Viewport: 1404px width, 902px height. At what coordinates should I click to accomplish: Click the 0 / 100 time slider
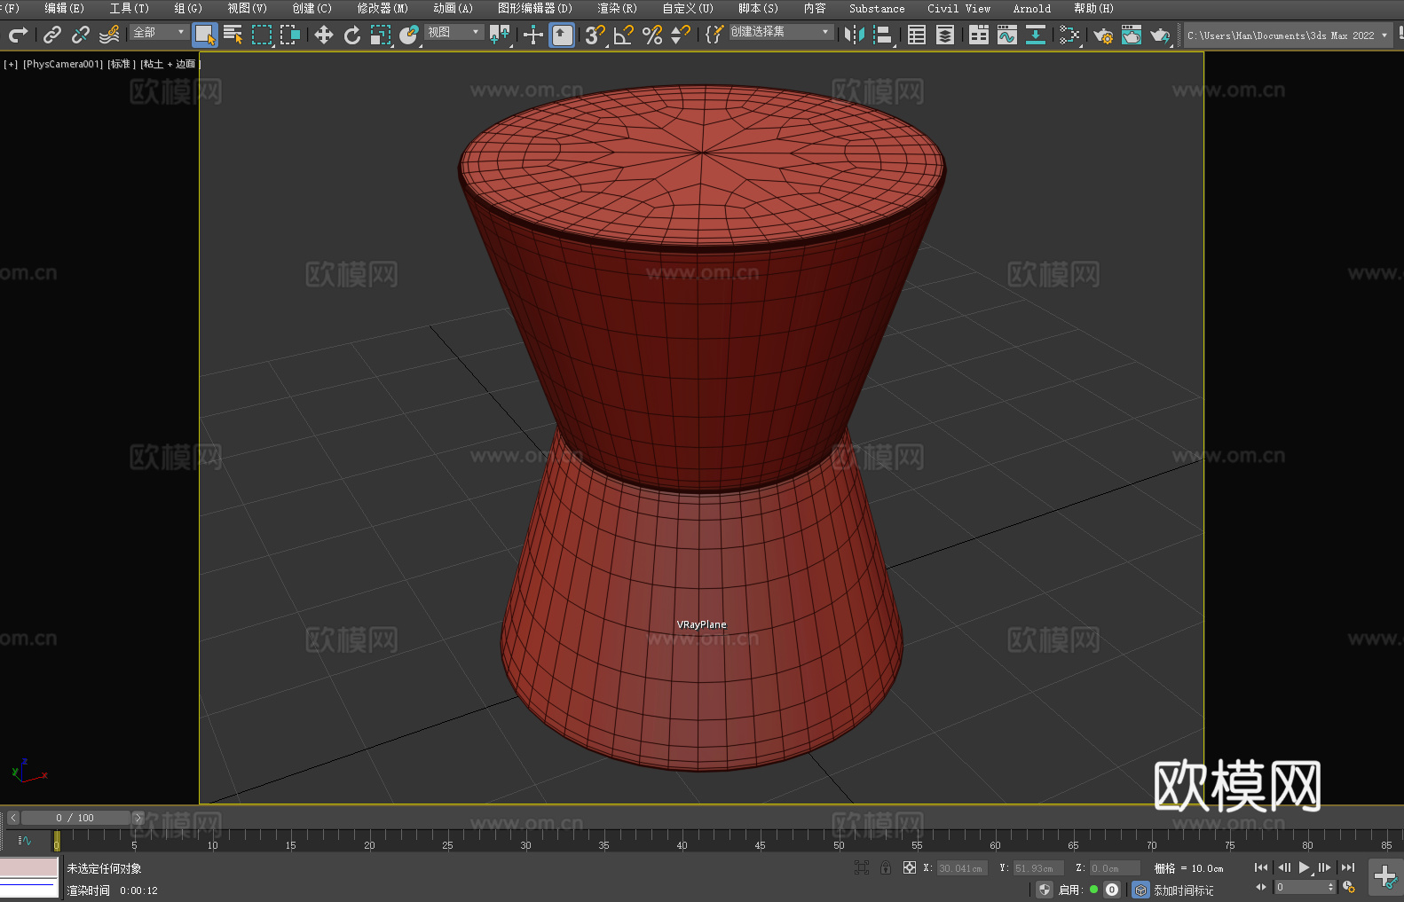tap(75, 818)
